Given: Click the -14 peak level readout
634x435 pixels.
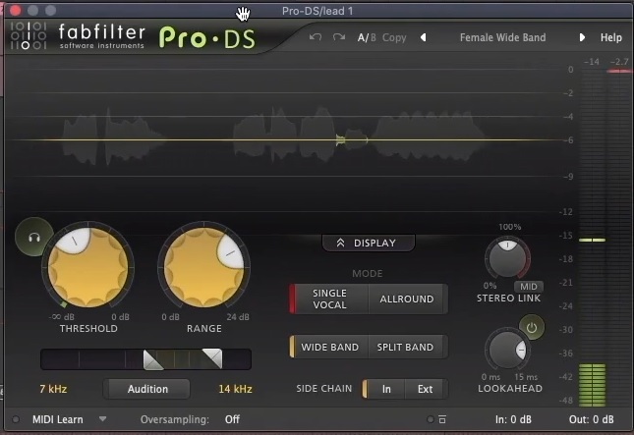Looking at the screenshot, I should [592, 62].
